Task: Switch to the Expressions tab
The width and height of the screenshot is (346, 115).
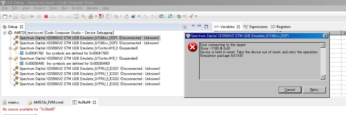Action: [x=256, y=27]
